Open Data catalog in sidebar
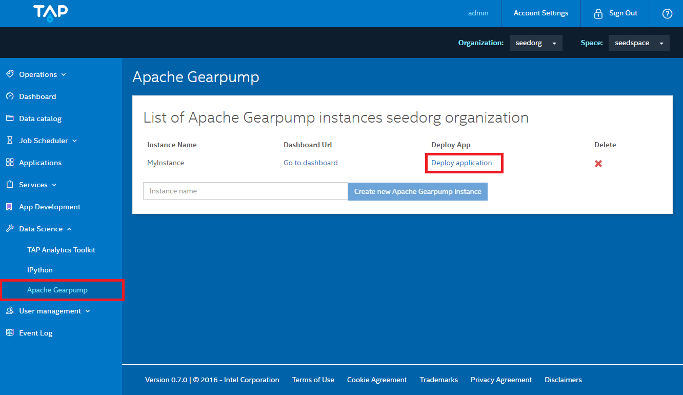 coord(40,118)
